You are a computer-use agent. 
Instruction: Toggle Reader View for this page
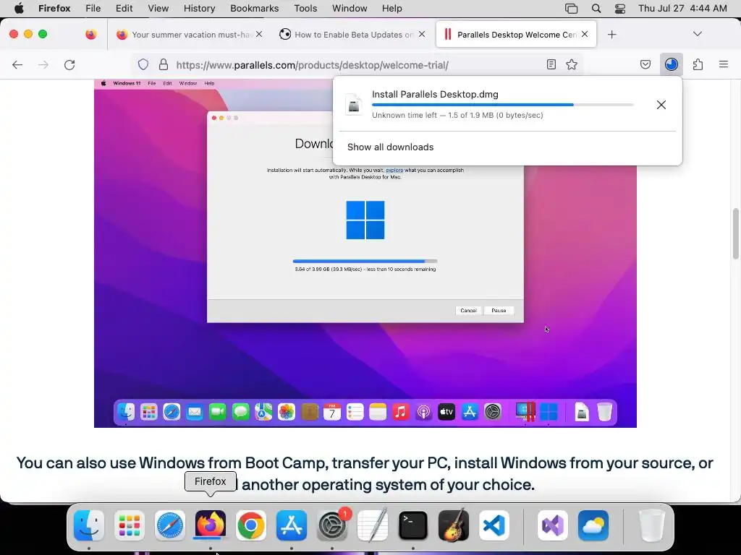551,64
